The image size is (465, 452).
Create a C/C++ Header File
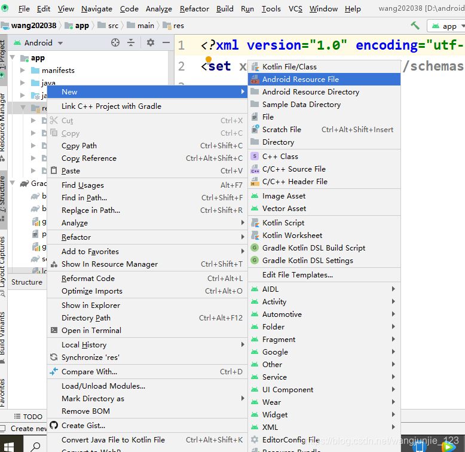tap(324, 182)
